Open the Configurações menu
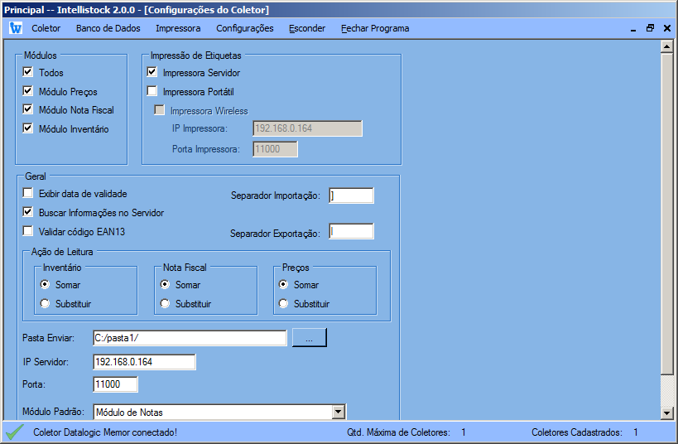The height and width of the screenshot is (444, 678). click(x=245, y=28)
